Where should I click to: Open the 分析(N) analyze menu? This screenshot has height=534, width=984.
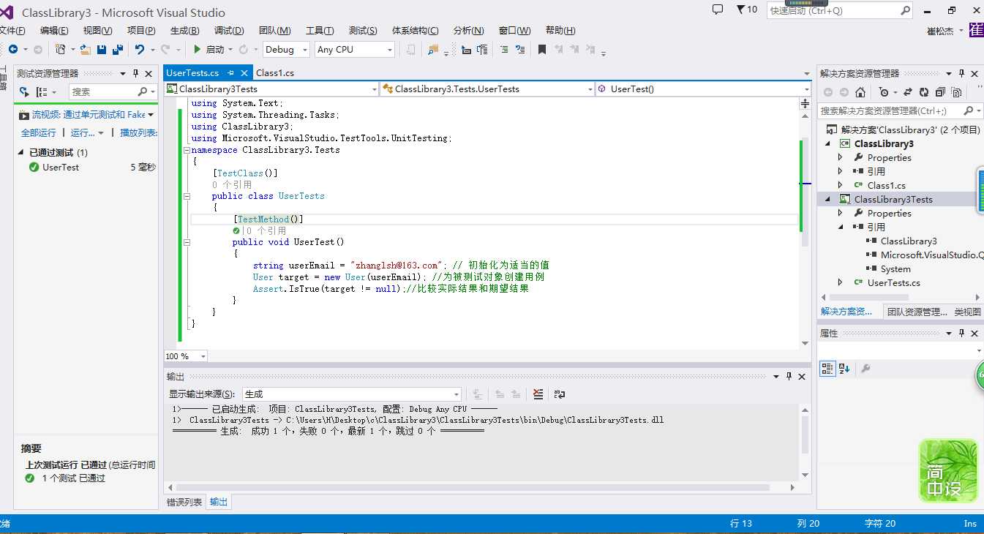(468, 30)
